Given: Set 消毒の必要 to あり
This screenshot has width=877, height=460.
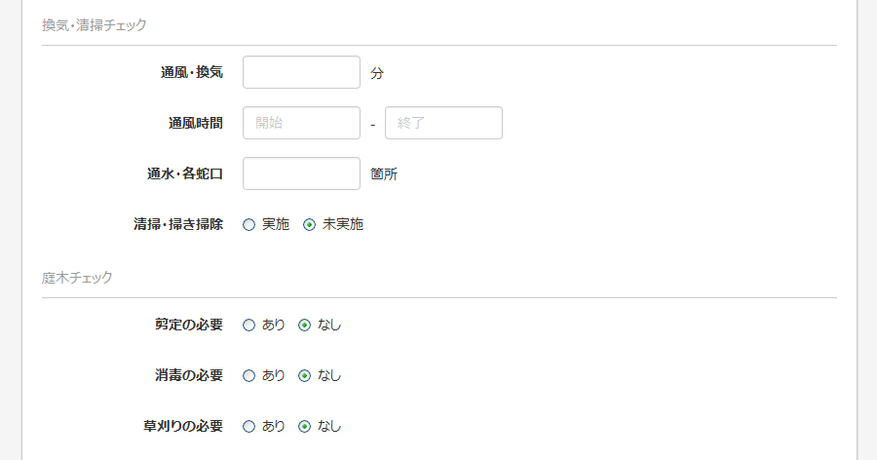Looking at the screenshot, I should point(248,376).
